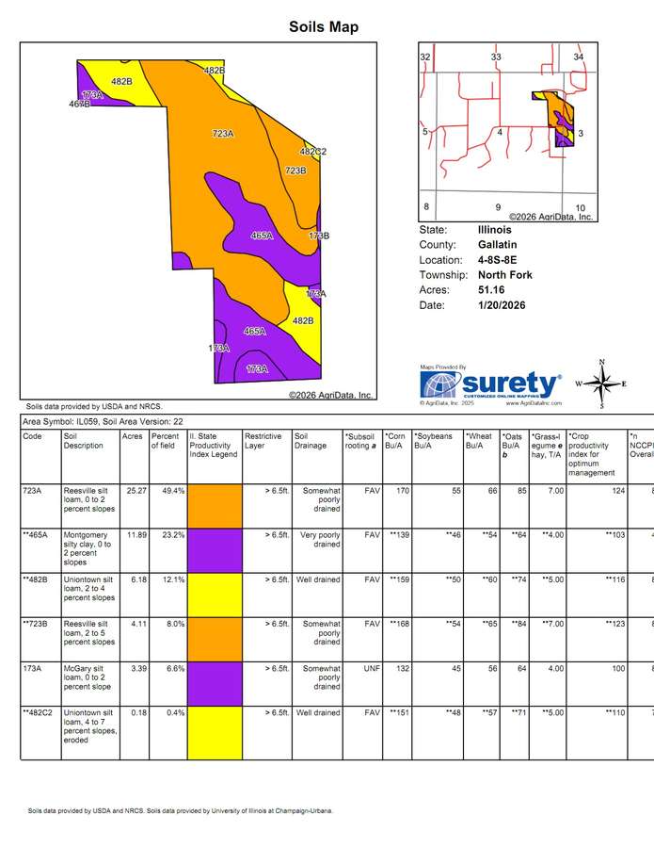Image resolution: width=654 pixels, height=848 pixels.
Task: Click the purple legend swatch for 465A row
Action: click(213, 549)
